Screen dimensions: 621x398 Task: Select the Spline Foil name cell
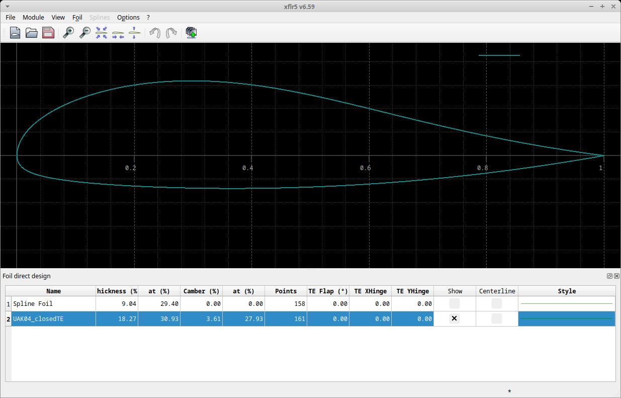[53, 303]
